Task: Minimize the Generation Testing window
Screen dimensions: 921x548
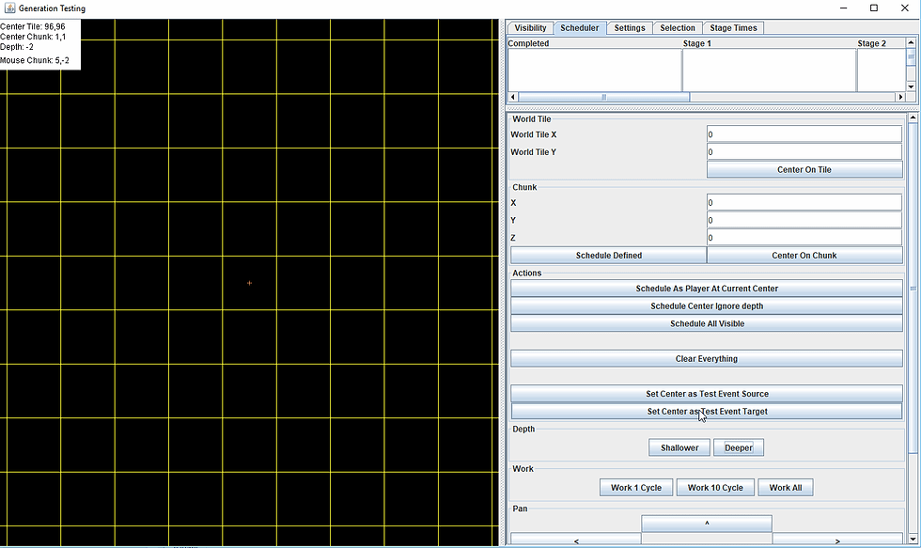Action: [844, 8]
